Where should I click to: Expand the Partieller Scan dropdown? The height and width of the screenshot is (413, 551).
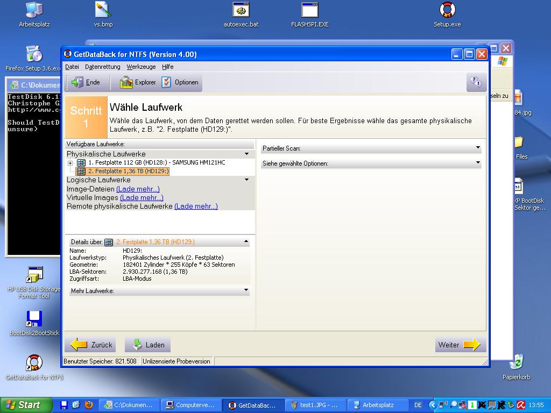[x=478, y=148]
